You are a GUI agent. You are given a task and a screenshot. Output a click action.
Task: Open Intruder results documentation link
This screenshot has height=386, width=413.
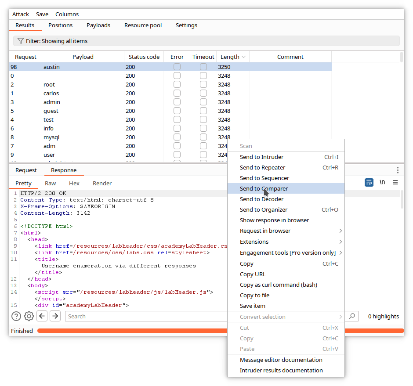[x=281, y=370]
